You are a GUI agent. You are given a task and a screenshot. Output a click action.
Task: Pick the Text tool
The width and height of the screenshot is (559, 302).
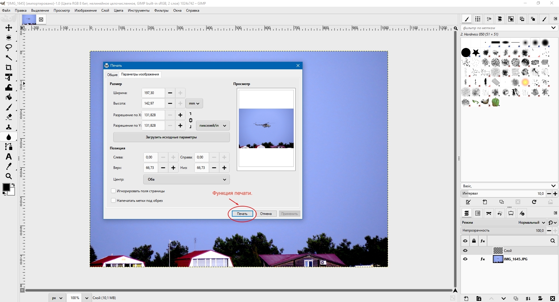pos(9,157)
